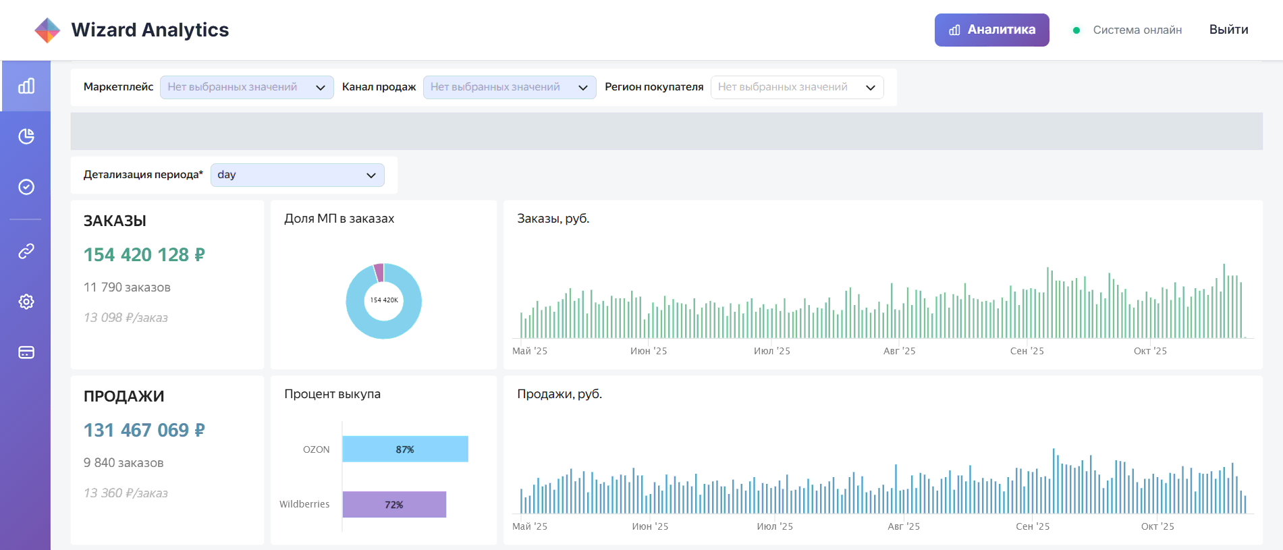
Task: Click the ПРОДАЖИ card heading
Action: click(124, 396)
